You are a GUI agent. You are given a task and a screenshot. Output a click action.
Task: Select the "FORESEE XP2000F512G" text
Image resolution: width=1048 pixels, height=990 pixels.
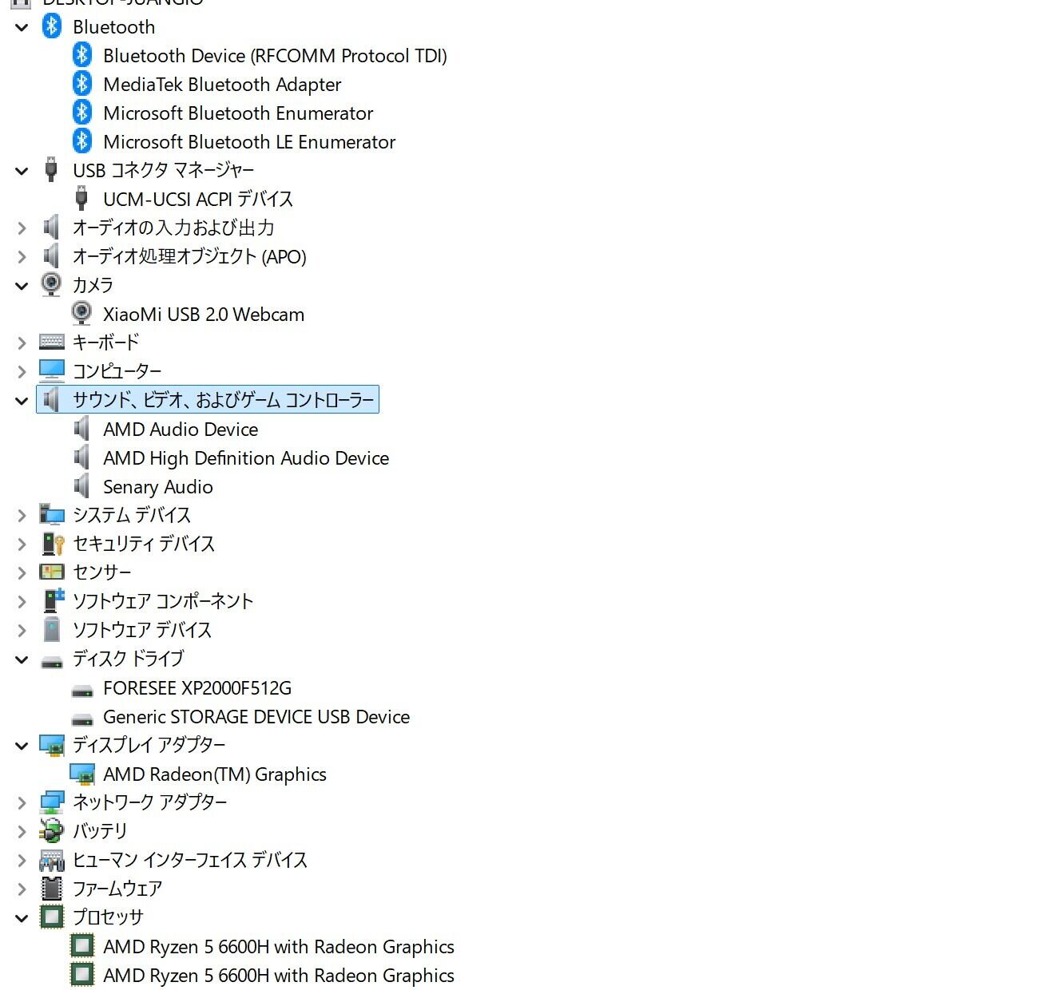coord(197,688)
